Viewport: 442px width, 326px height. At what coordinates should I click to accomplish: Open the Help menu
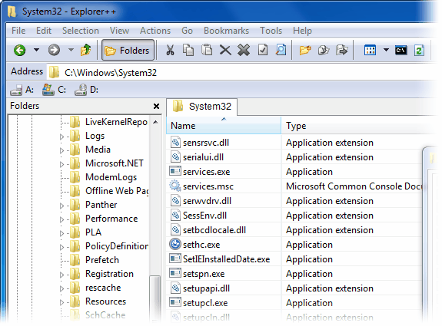(x=302, y=31)
